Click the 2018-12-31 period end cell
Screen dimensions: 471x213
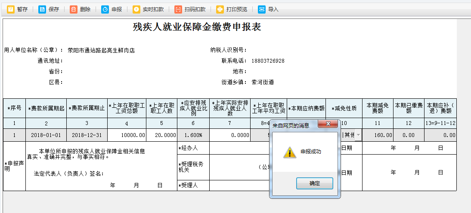pyautogui.click(x=87, y=135)
